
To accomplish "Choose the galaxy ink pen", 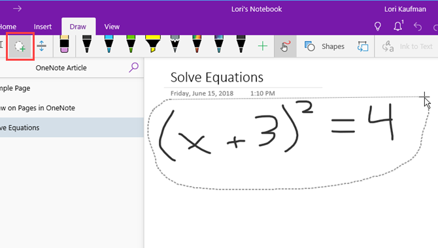I will click(219, 44).
